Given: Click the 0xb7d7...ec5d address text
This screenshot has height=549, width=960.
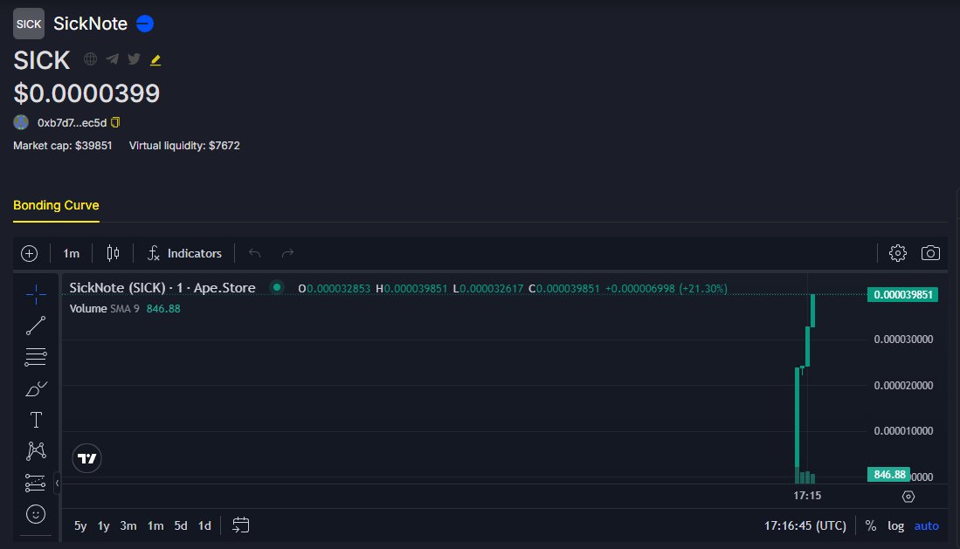Looking at the screenshot, I should click(x=72, y=123).
